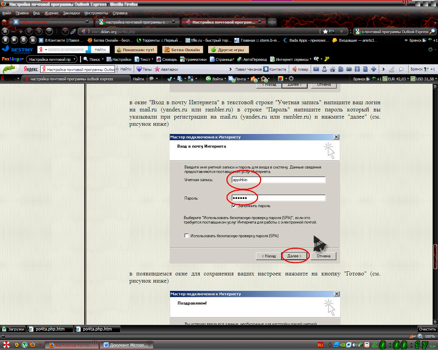Click the envelope messages icon in VK toolbar
The width and height of the screenshot is (438, 350).
pos(316,69)
